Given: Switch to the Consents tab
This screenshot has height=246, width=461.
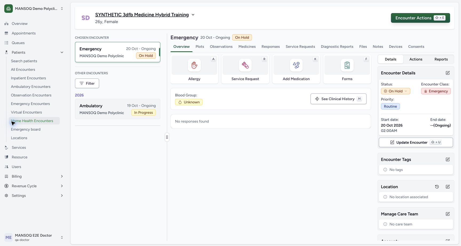Looking at the screenshot, I should coord(416,46).
